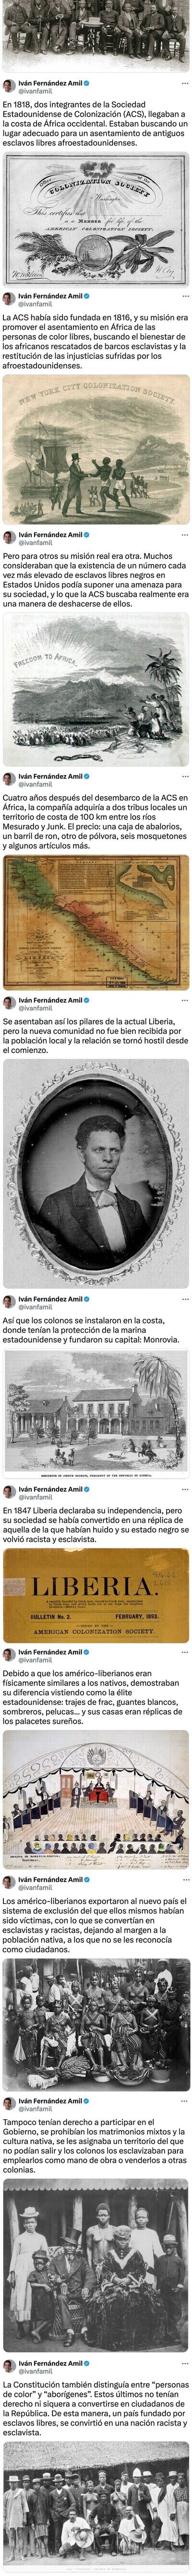
Task: Click @ivanfamil handle on "Tampoco tenían derecho" tweet
Action: (36, 2099)
